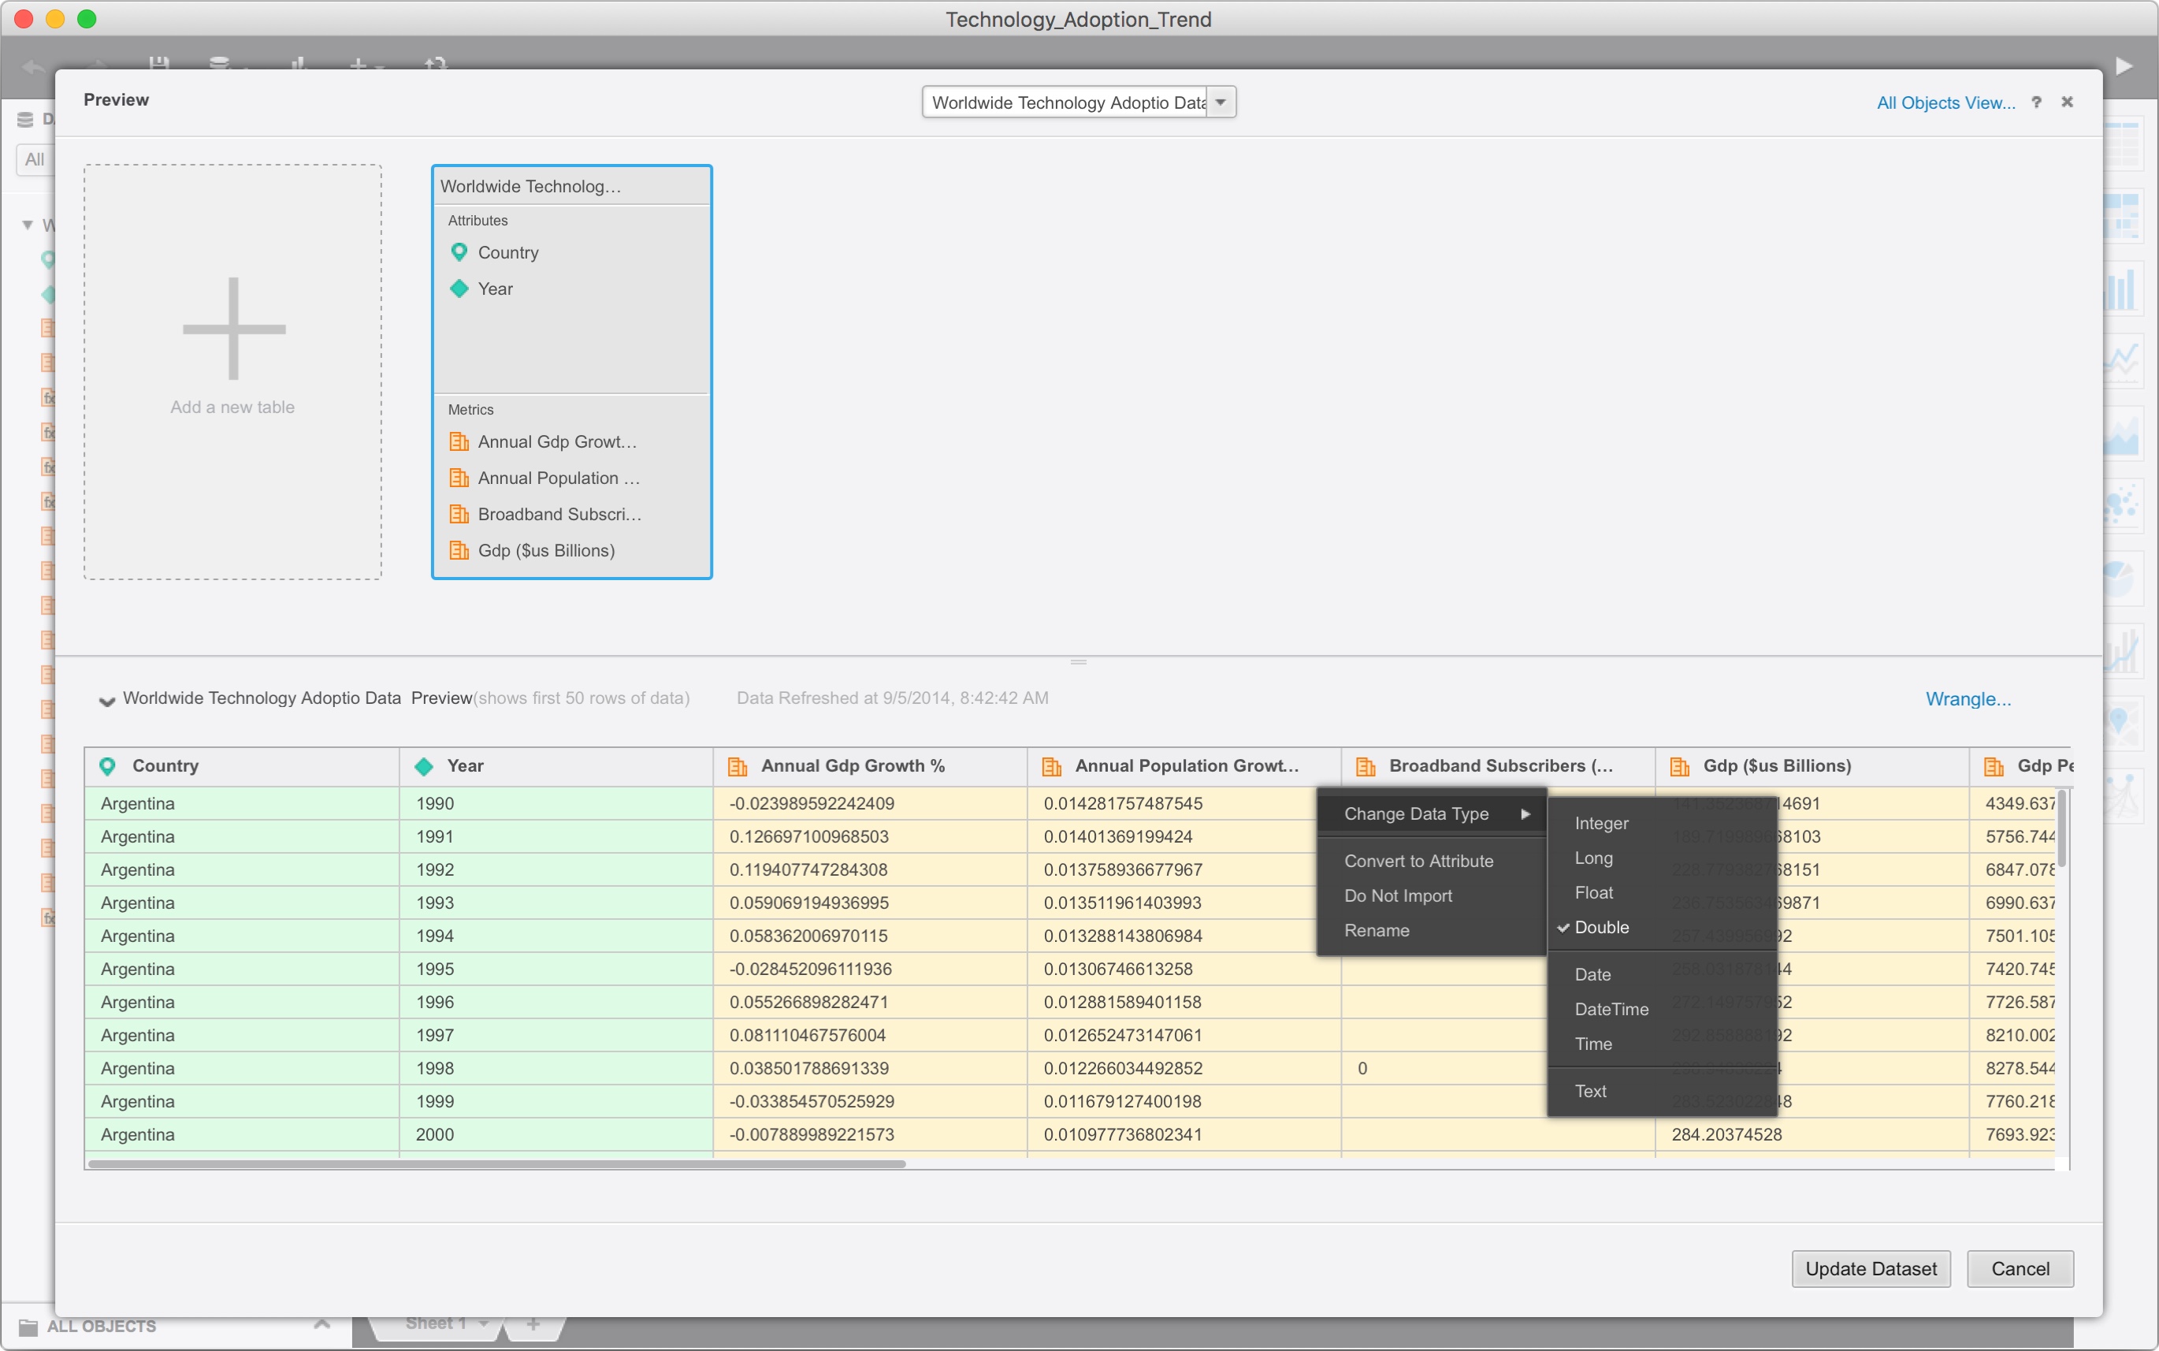Viewport: 2159px width, 1351px height.
Task: Click the Gdp ($us Billions) metric icon in card
Action: pos(459,550)
